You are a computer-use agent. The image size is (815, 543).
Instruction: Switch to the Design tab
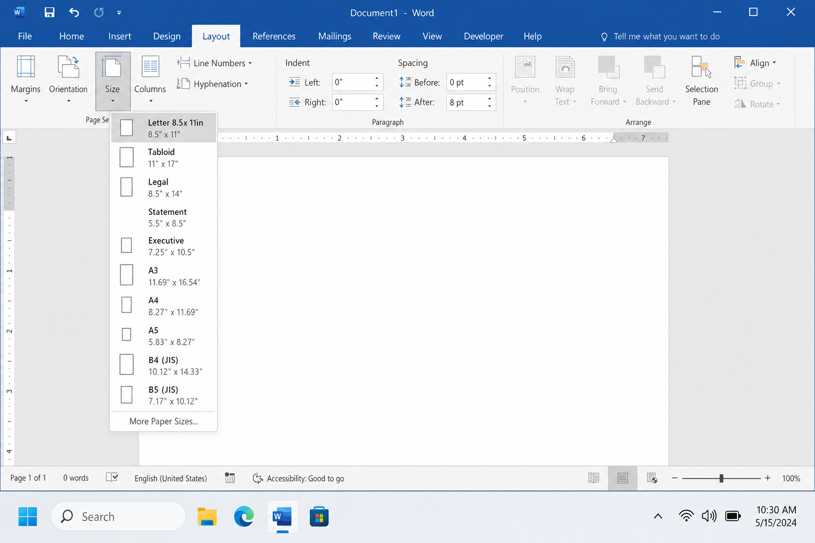(x=167, y=36)
